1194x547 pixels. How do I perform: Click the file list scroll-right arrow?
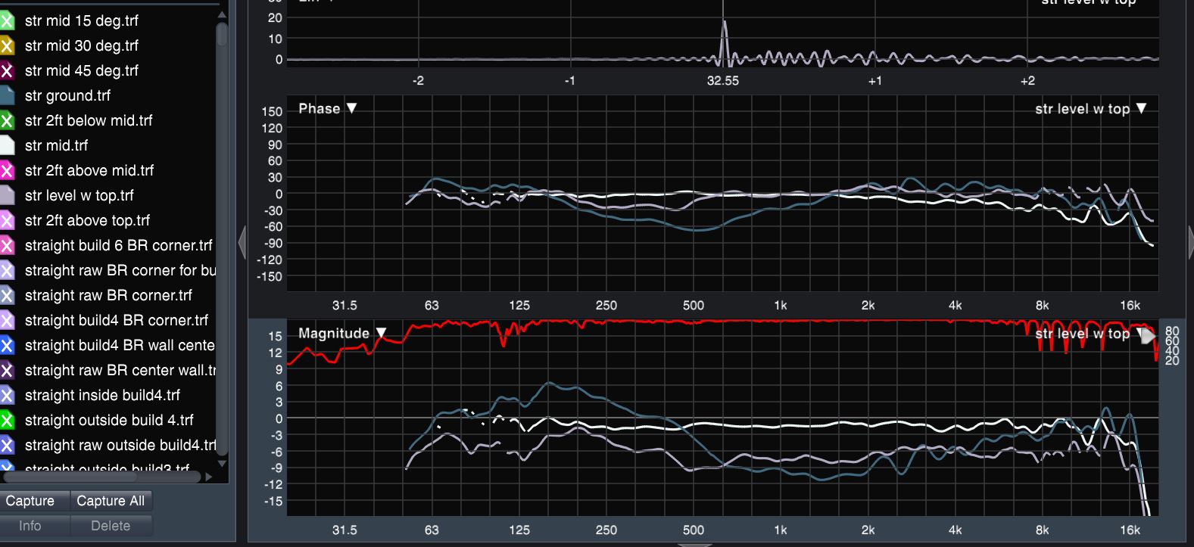click(208, 477)
